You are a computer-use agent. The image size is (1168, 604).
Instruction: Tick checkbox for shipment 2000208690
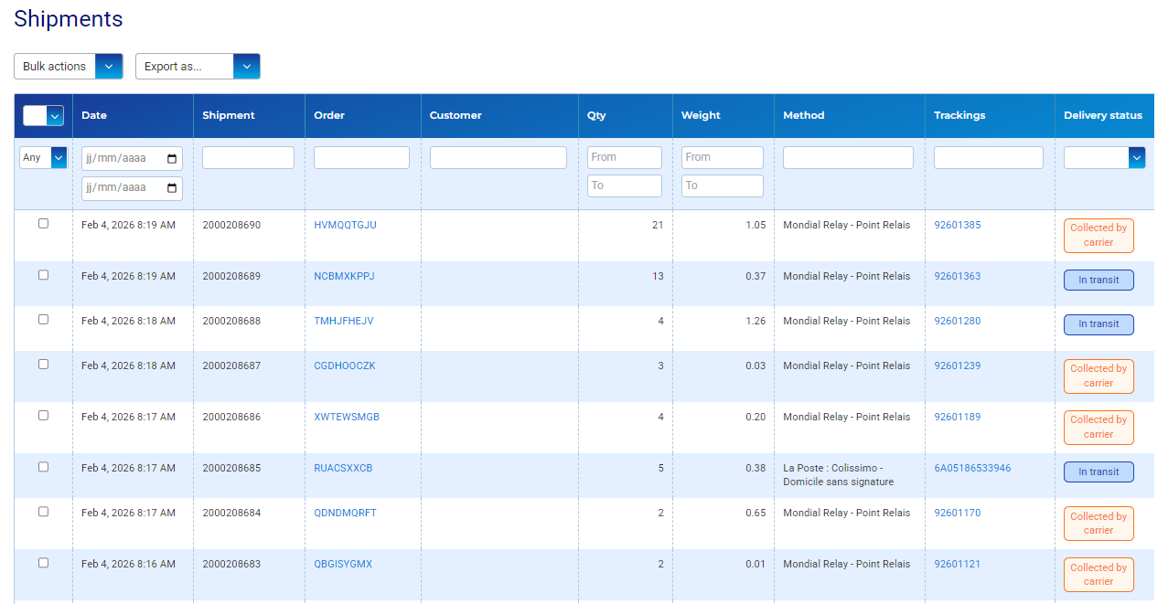[x=43, y=224]
